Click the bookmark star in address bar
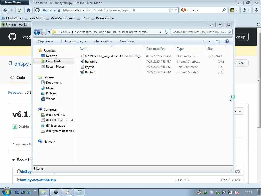This screenshot has height=196, width=261. coord(171,10)
